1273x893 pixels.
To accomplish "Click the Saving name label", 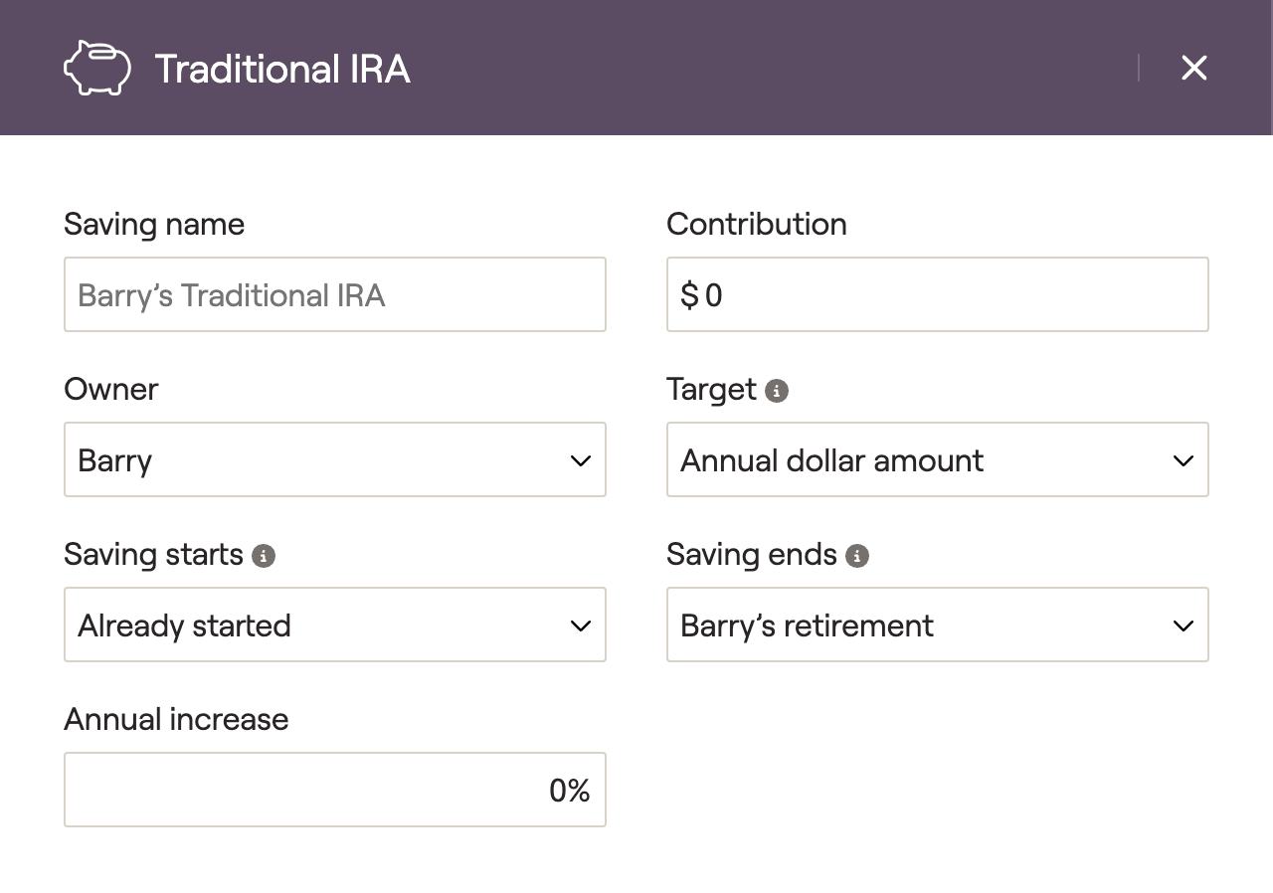I will pos(154,224).
